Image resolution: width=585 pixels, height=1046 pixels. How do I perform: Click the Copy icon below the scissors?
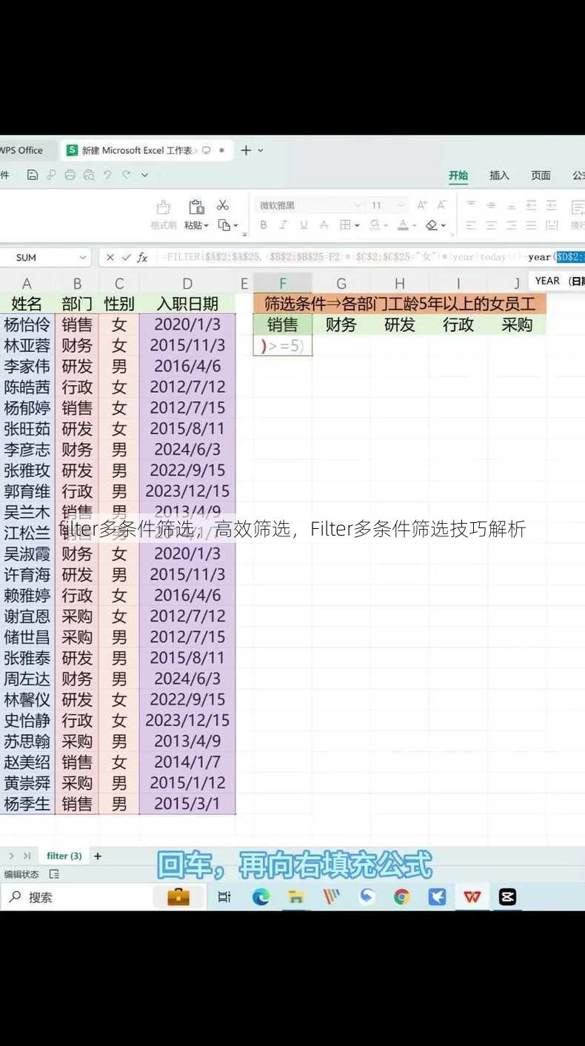[x=223, y=224]
